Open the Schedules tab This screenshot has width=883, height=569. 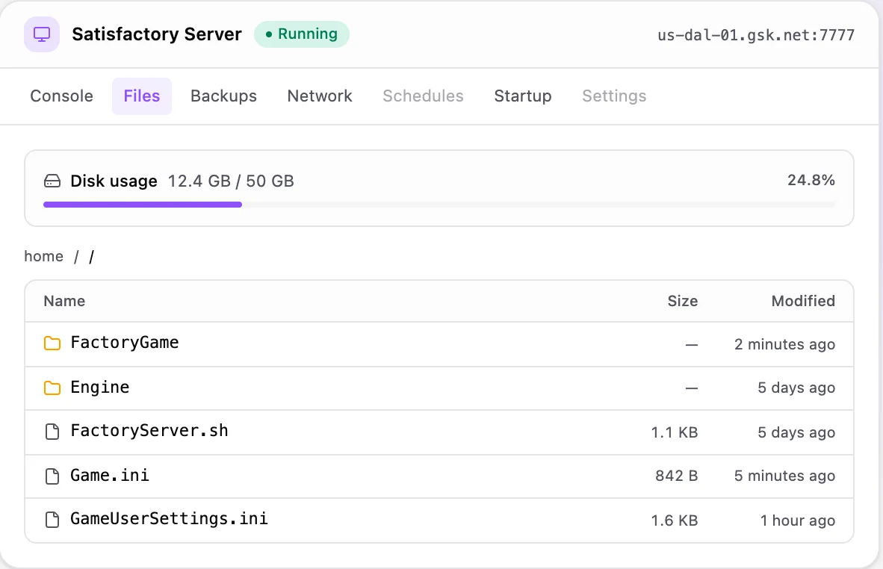[423, 96]
